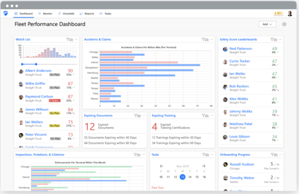
Task: Open the dashboard settings gear icon
Action: pos(284,24)
